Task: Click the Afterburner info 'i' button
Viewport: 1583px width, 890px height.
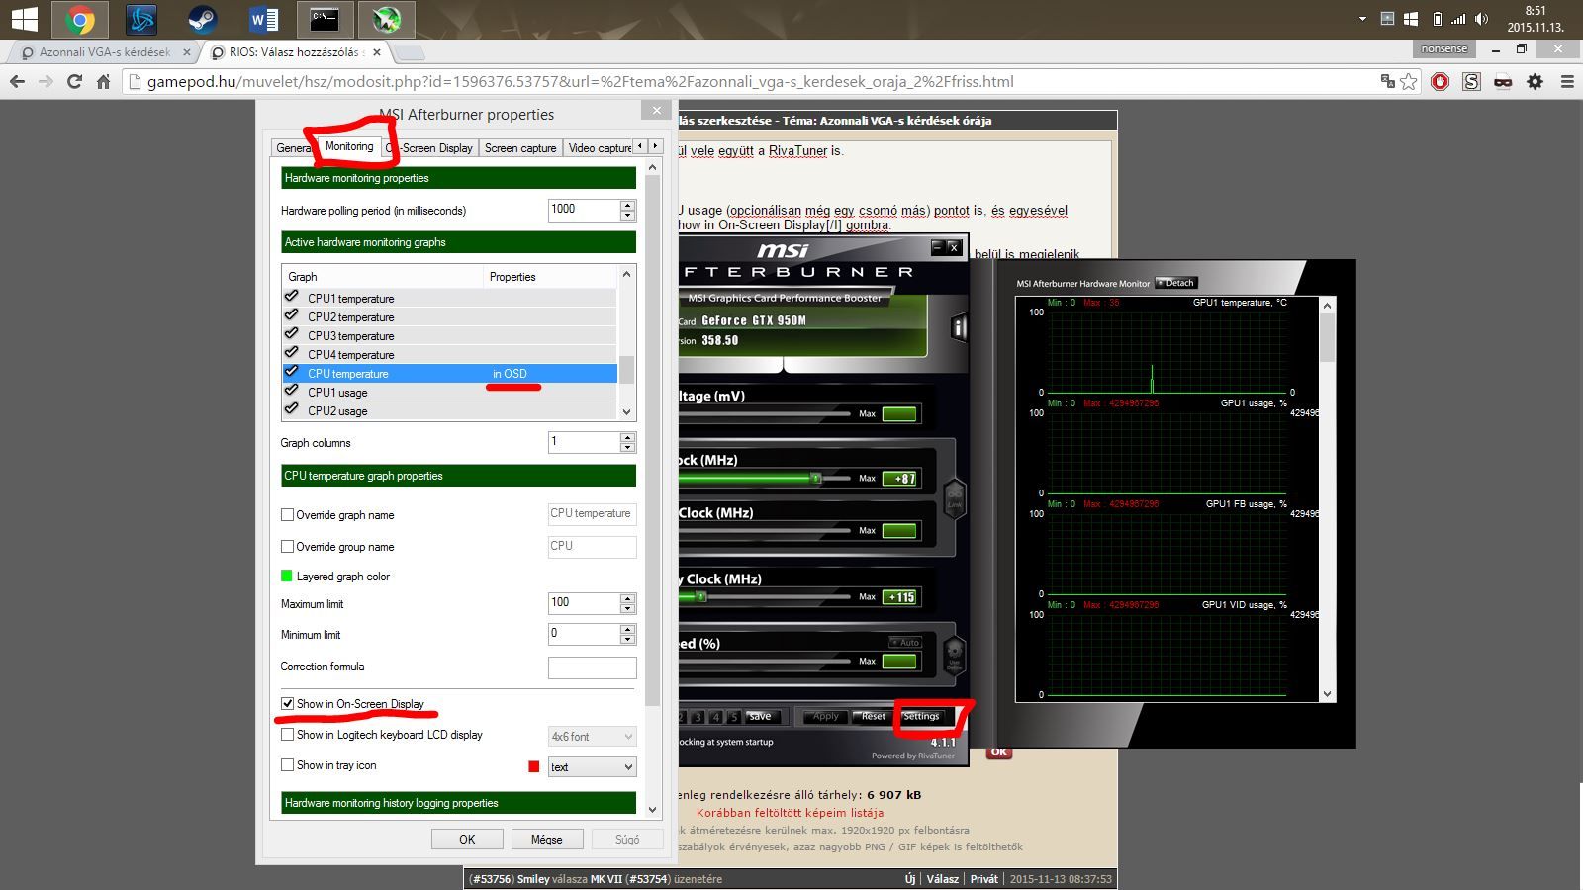Action: pos(958,327)
